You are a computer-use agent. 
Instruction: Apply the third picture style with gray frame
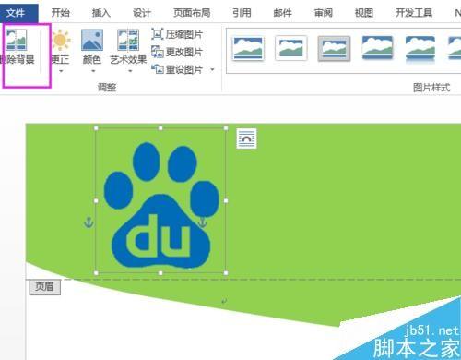coord(334,48)
